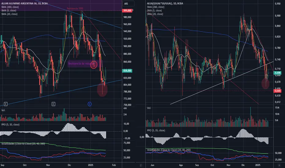The image size is (285, 168).
Task: Select SMA (5, close) legend, right chart
Action: (154, 10)
